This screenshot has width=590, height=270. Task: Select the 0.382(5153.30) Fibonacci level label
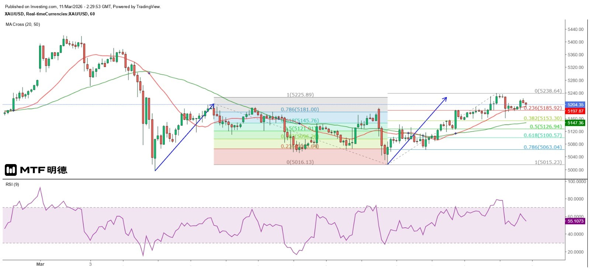tap(543, 118)
